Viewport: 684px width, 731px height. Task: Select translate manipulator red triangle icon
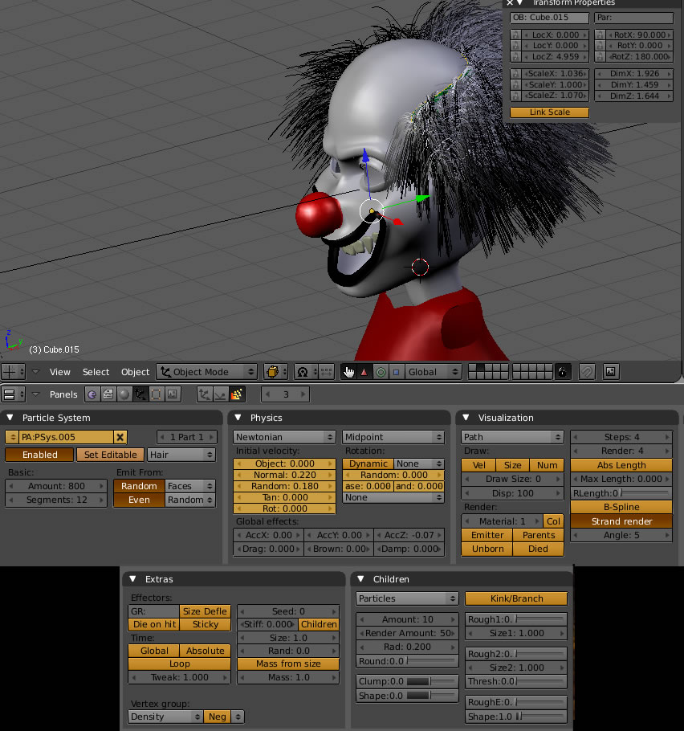(x=364, y=372)
